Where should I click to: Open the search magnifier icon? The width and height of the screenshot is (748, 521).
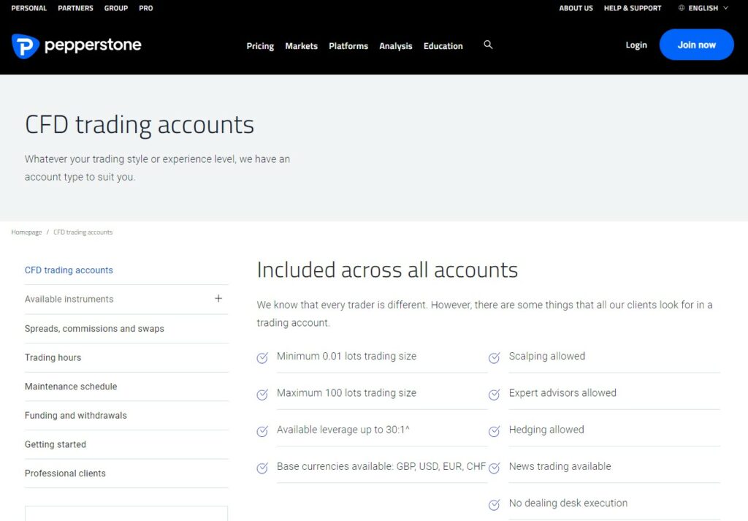pos(488,45)
